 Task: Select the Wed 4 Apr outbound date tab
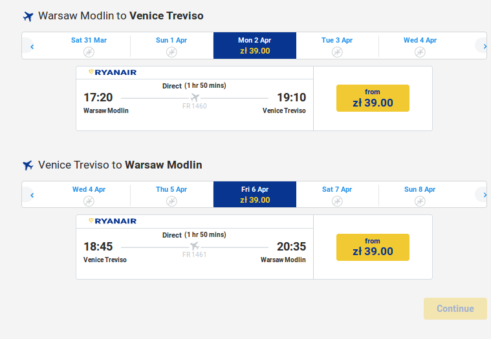click(x=420, y=45)
